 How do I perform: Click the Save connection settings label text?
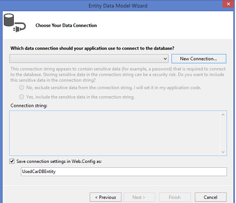point(59,161)
